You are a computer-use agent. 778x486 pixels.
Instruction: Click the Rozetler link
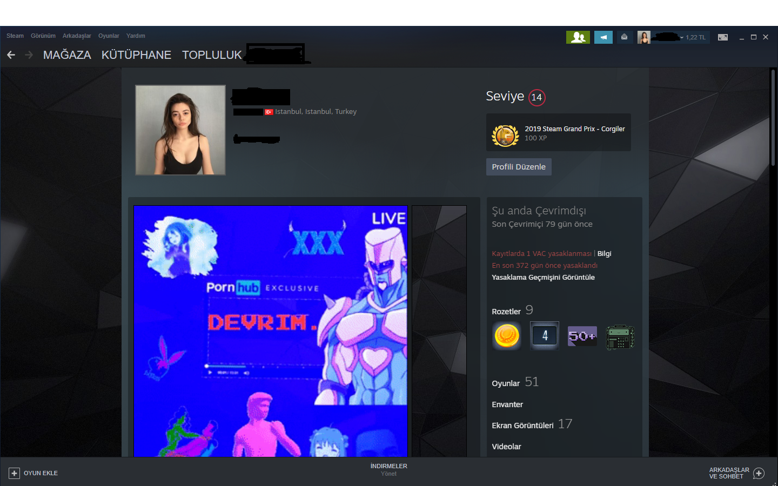506,312
